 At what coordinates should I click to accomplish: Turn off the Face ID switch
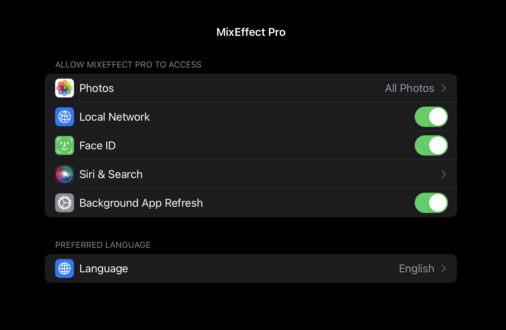[431, 145]
